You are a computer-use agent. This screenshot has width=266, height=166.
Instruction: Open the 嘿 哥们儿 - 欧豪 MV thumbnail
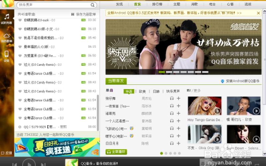244,106
